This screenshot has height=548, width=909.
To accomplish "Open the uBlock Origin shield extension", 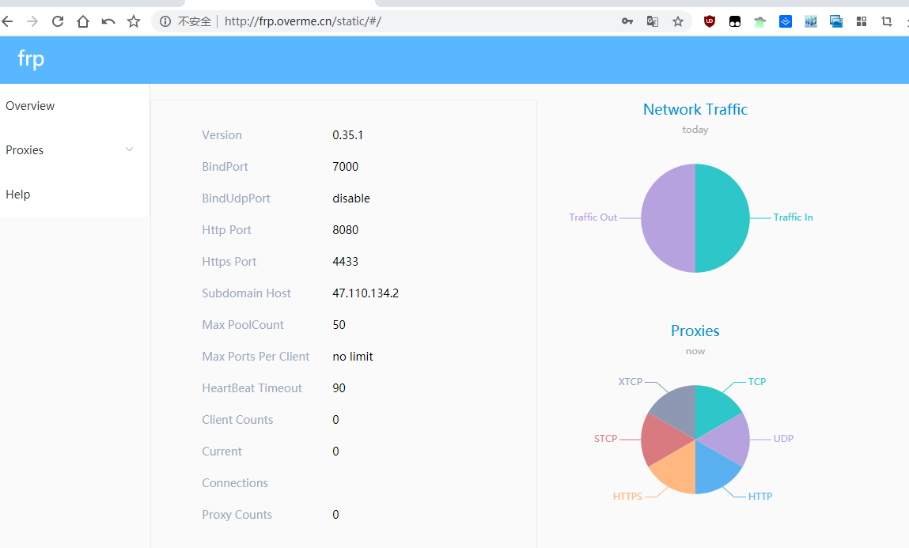I will pos(710,21).
